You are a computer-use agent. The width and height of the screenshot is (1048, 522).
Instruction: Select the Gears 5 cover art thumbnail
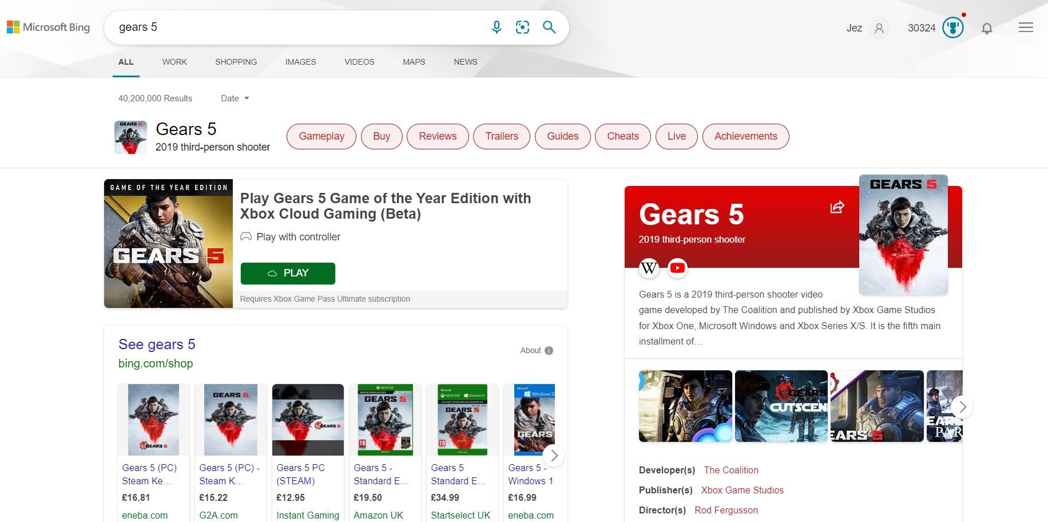903,235
